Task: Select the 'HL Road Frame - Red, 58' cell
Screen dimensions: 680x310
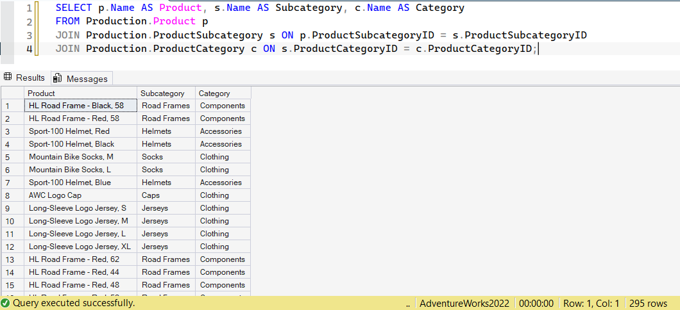Action: [81, 118]
